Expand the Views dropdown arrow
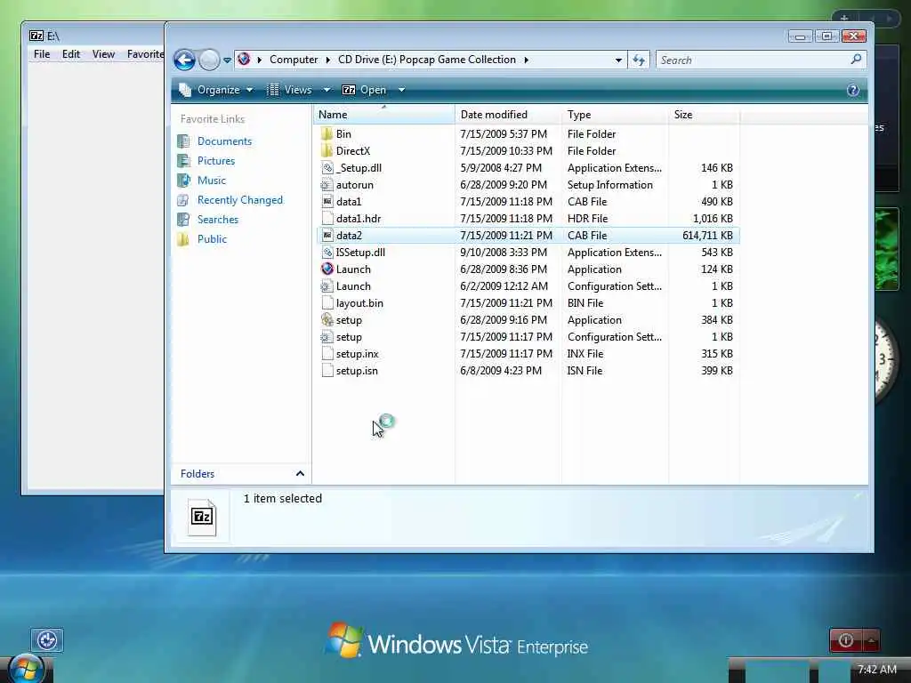The width and height of the screenshot is (911, 683). 327,90
